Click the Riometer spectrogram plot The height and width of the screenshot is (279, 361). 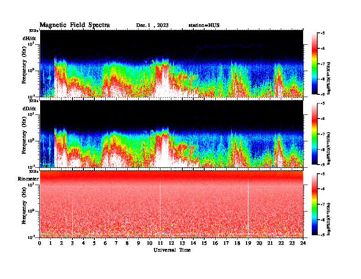tap(171, 204)
